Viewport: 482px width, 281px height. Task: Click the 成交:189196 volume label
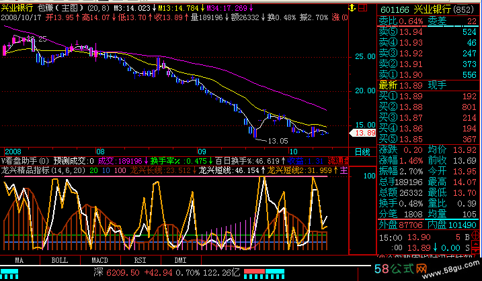click(x=123, y=161)
